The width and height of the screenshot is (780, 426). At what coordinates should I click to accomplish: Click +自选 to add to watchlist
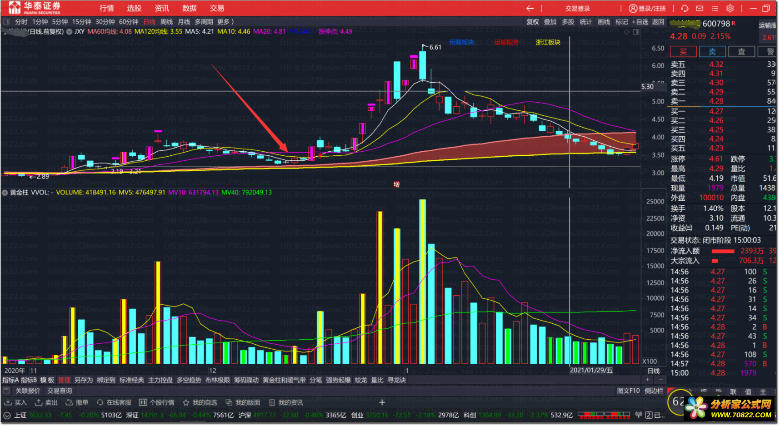[640, 22]
